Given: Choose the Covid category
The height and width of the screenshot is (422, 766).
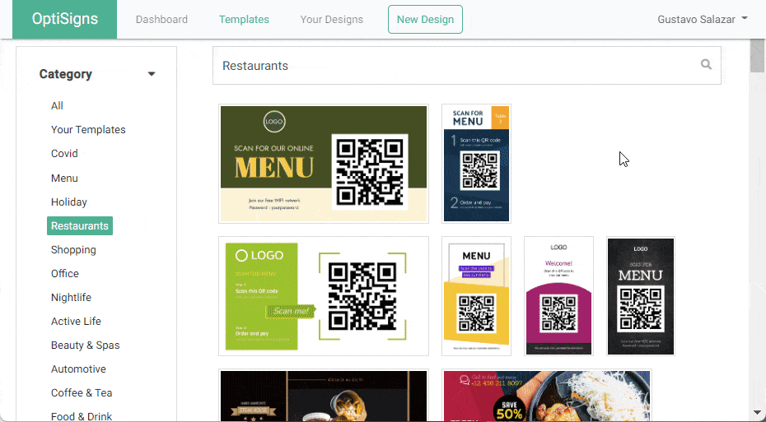Looking at the screenshot, I should 64,154.
